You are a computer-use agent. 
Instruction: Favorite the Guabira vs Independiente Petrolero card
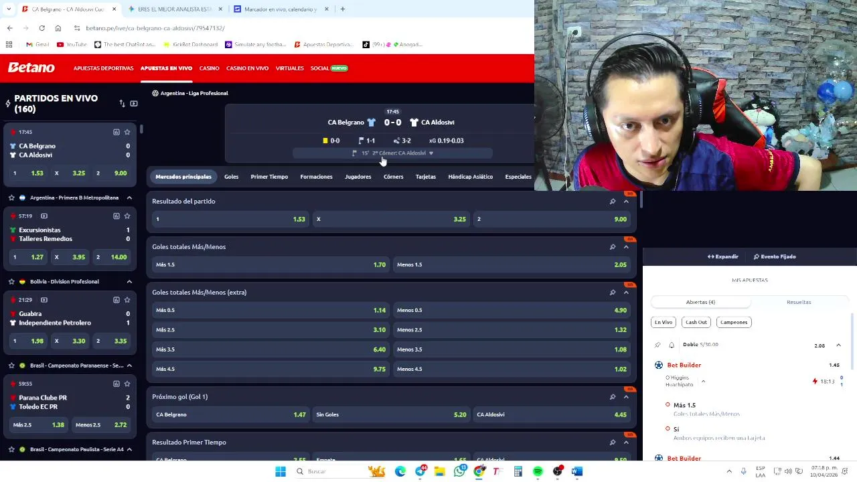pyautogui.click(x=127, y=299)
